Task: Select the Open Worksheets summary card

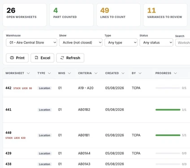Action: [25, 15]
